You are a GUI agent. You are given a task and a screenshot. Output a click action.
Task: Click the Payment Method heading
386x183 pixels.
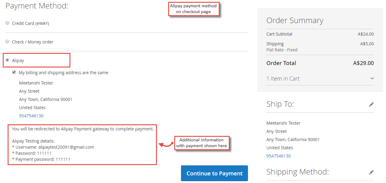[x=37, y=5]
